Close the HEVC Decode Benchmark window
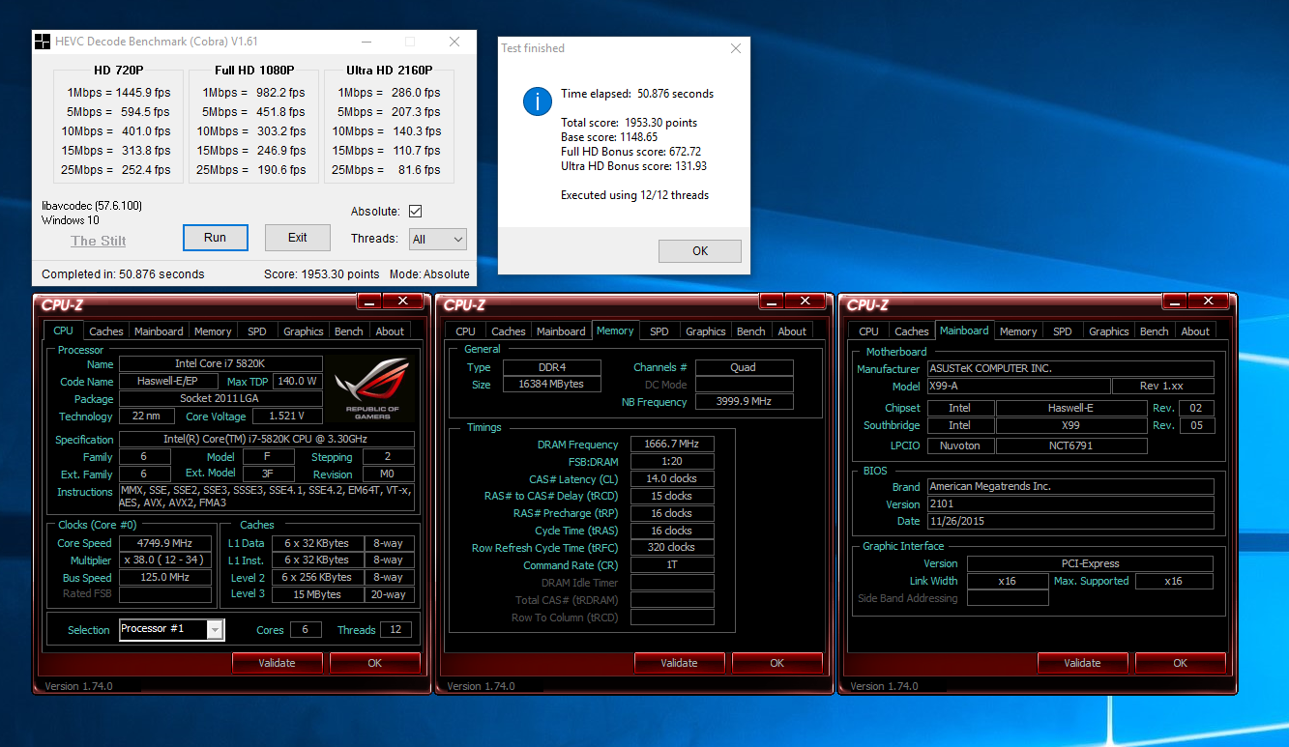The image size is (1289, 747). tap(454, 42)
